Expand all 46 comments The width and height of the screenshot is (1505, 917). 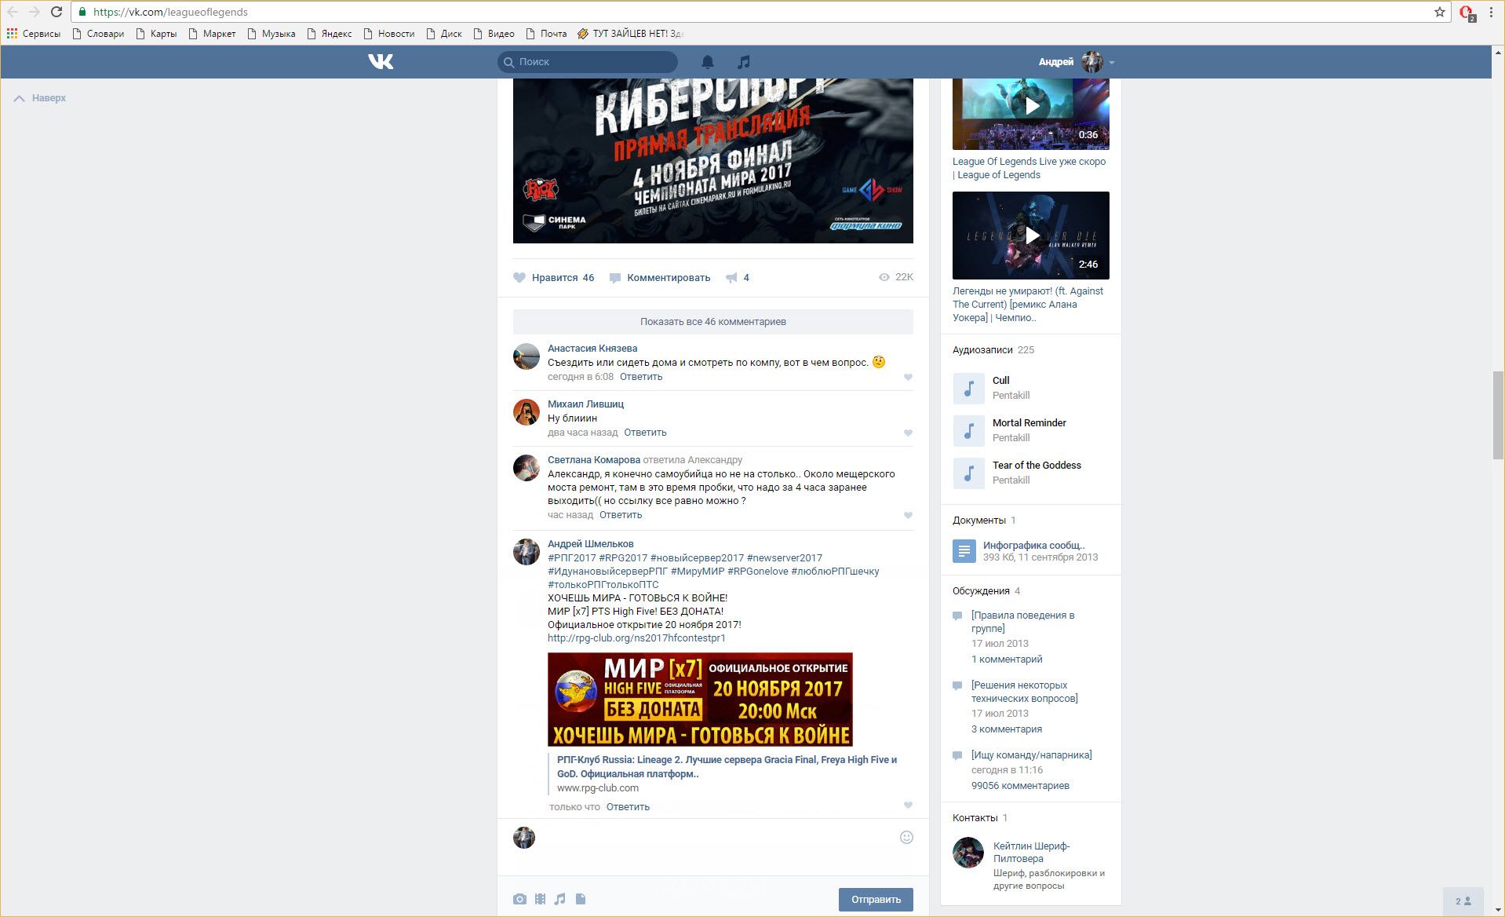point(713,322)
